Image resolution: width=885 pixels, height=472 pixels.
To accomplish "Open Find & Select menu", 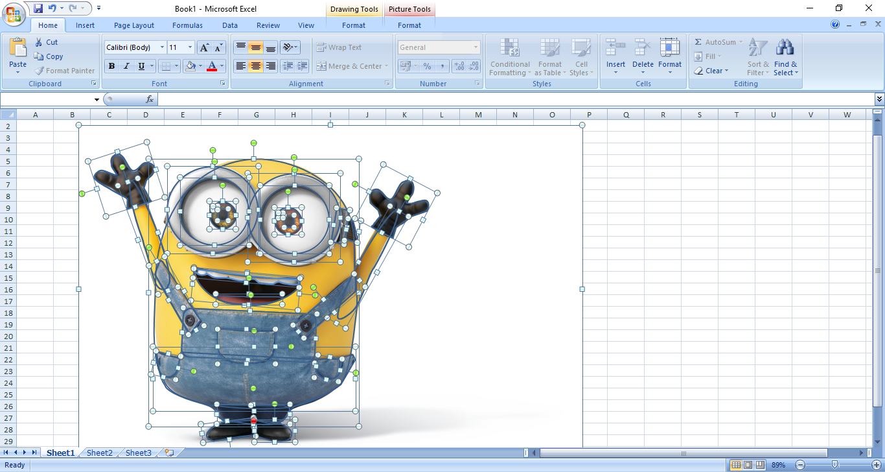I will tap(785, 57).
